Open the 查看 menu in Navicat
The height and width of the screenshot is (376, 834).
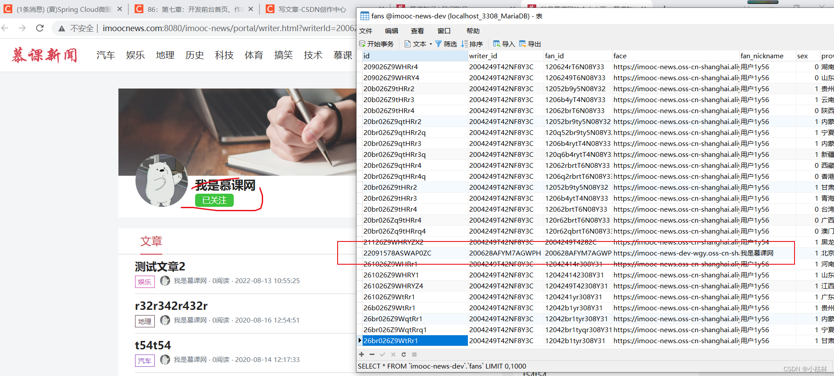417,31
